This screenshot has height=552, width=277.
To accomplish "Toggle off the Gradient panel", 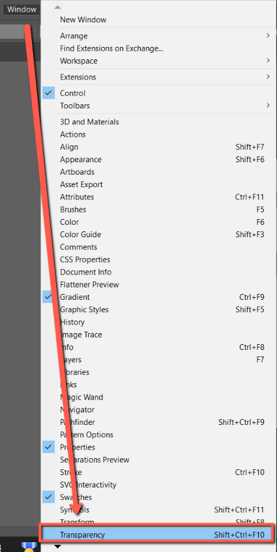I will (49, 297).
